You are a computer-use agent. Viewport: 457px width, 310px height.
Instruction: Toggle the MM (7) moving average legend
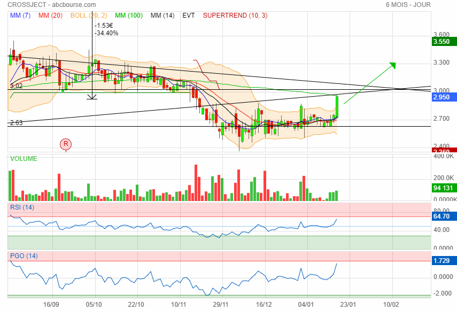(21, 15)
